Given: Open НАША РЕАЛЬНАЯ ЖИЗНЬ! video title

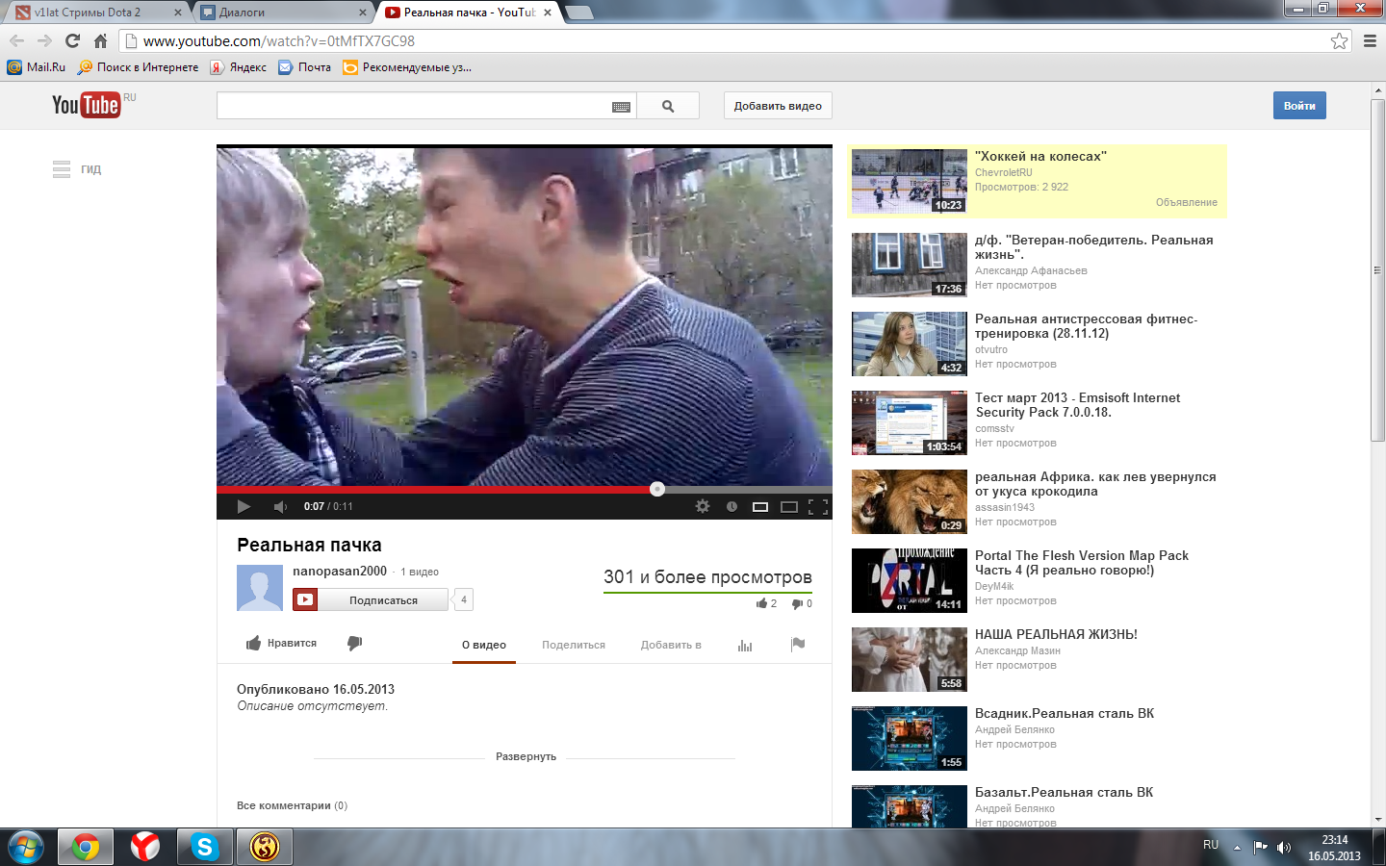Looking at the screenshot, I should pos(1056,634).
